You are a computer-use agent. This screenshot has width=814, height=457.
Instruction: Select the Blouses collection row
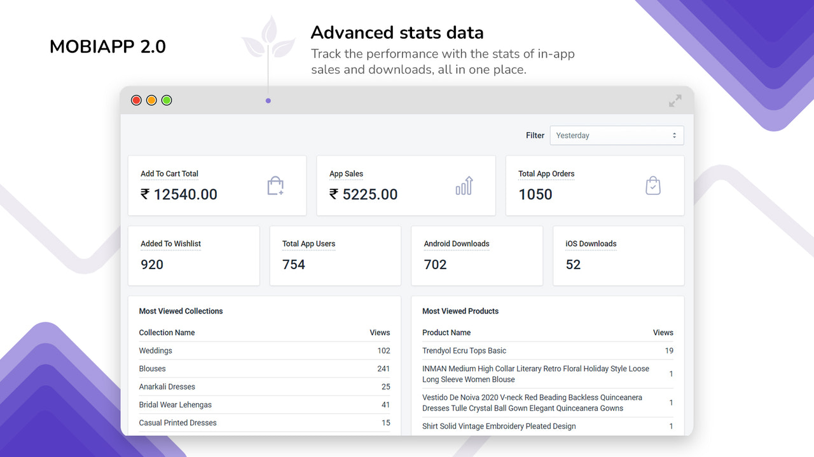153,368
